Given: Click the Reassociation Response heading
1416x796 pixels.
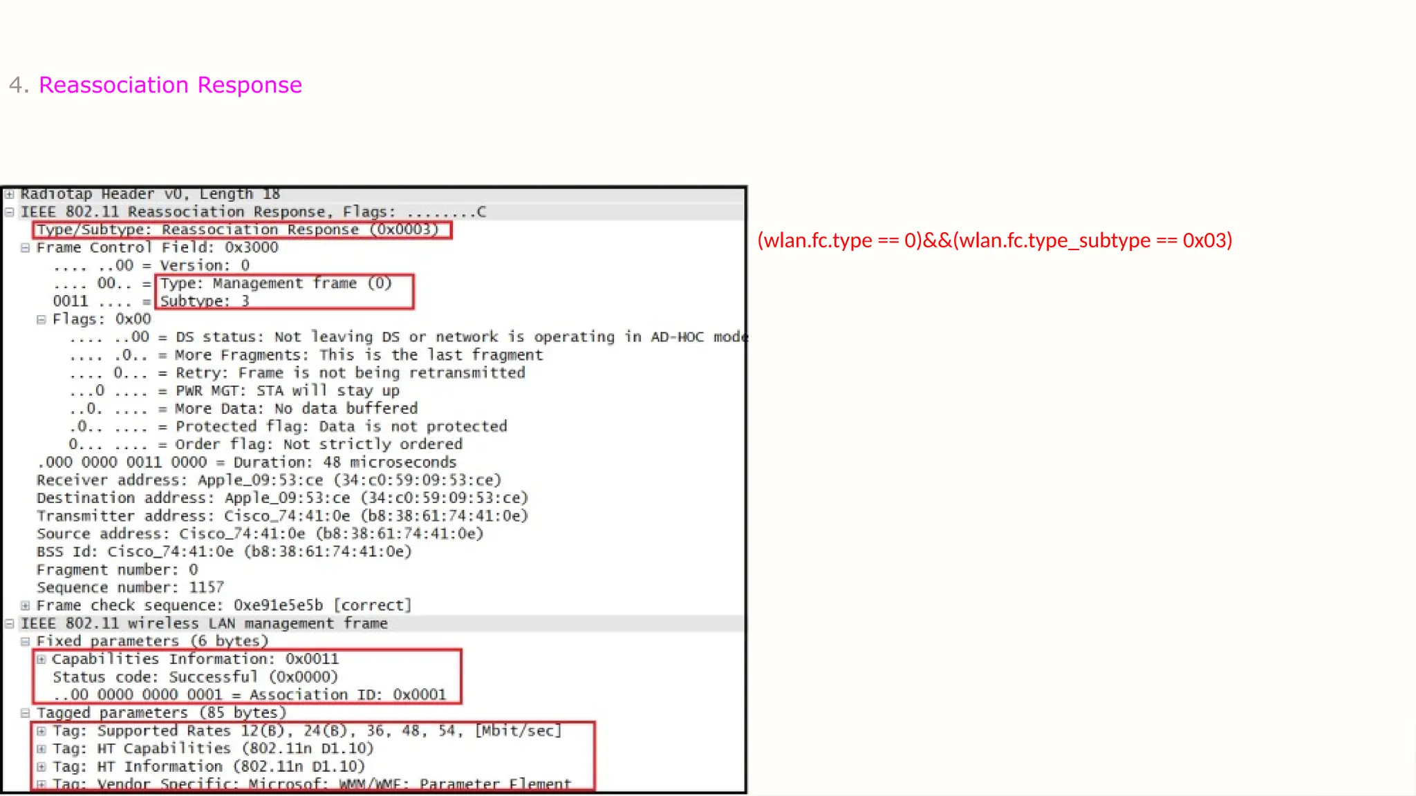Looking at the screenshot, I should click(170, 85).
